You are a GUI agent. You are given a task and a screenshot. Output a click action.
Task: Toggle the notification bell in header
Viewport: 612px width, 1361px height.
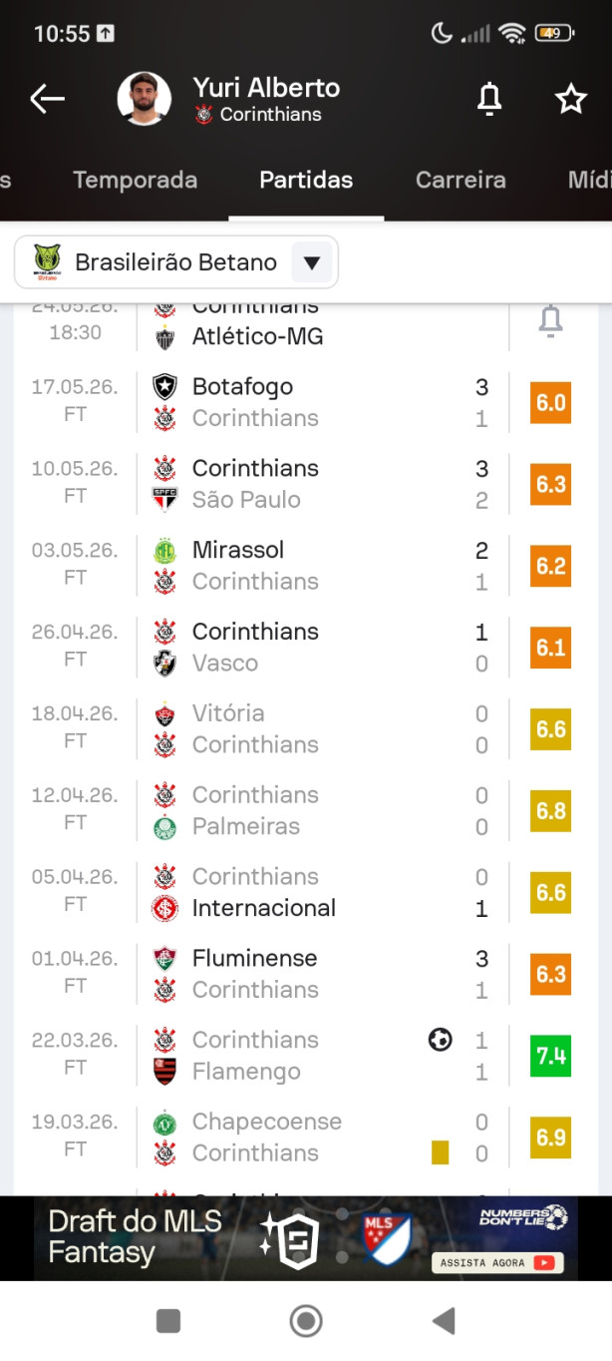tap(488, 99)
